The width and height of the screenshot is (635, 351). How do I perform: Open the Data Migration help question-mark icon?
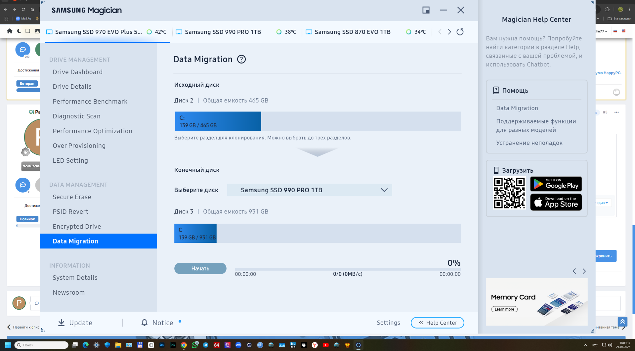(241, 59)
